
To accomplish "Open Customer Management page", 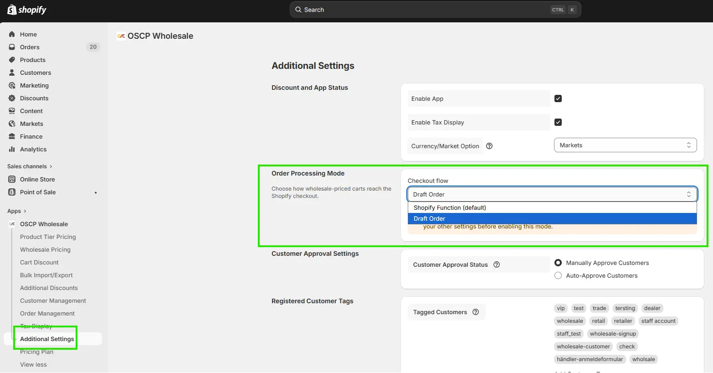I will (53, 300).
